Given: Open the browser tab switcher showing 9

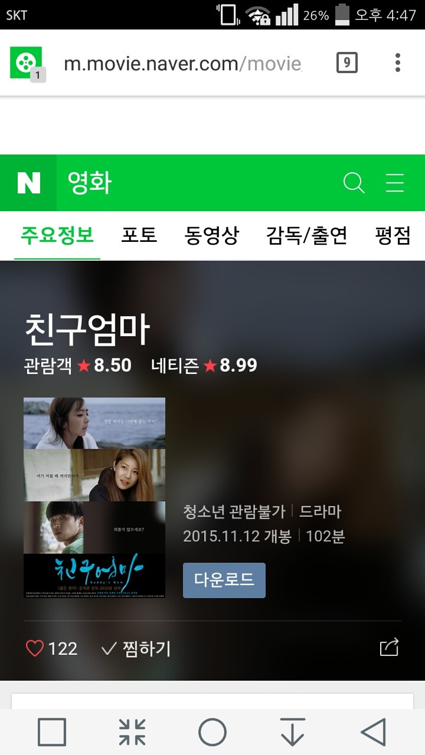Looking at the screenshot, I should coord(347,62).
